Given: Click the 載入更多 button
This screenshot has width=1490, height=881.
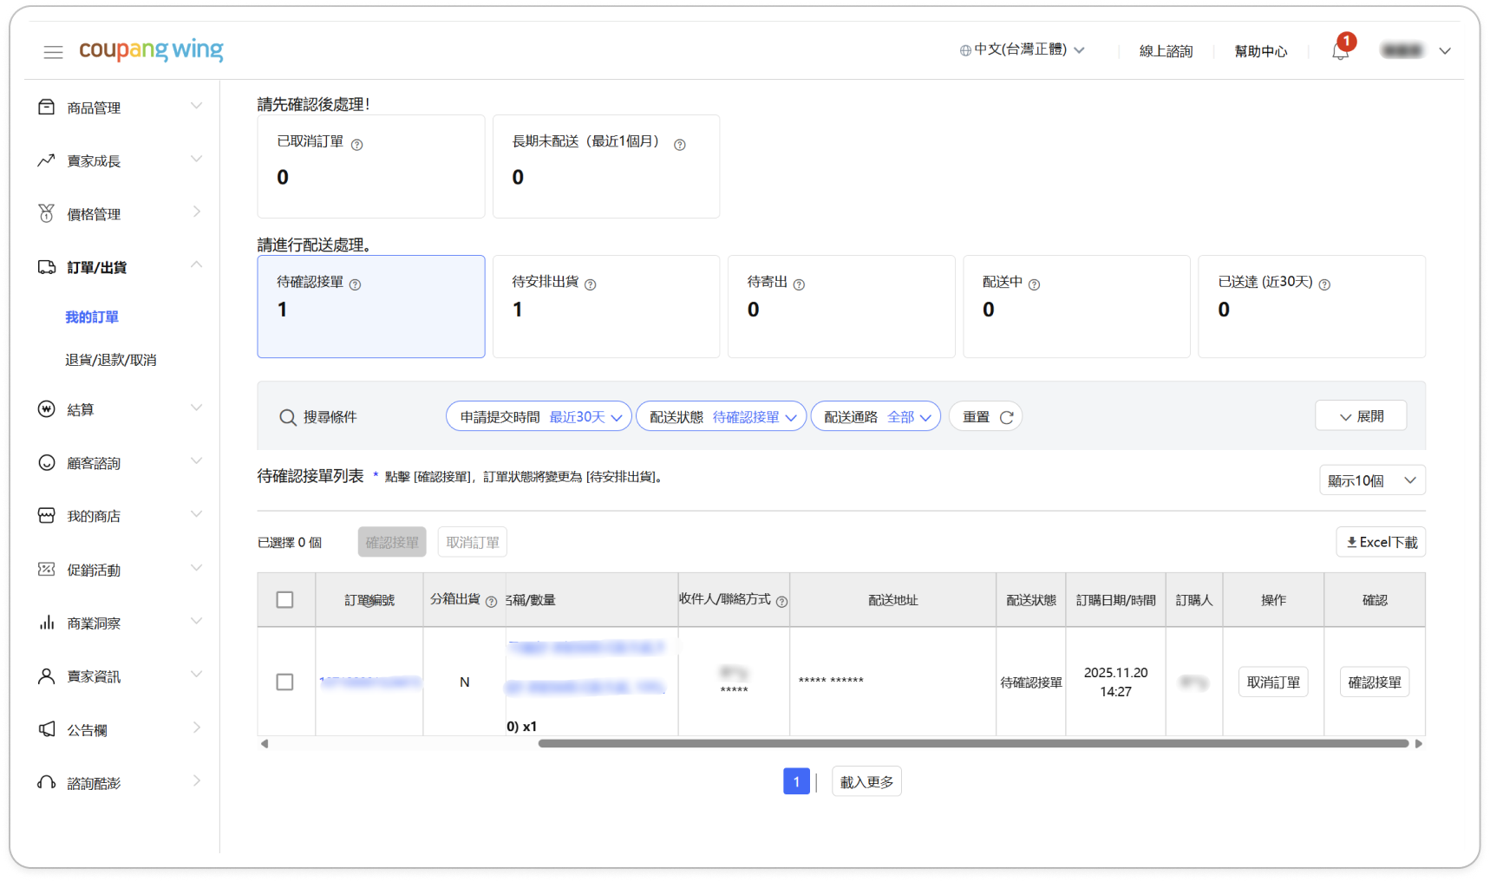Looking at the screenshot, I should 866,782.
